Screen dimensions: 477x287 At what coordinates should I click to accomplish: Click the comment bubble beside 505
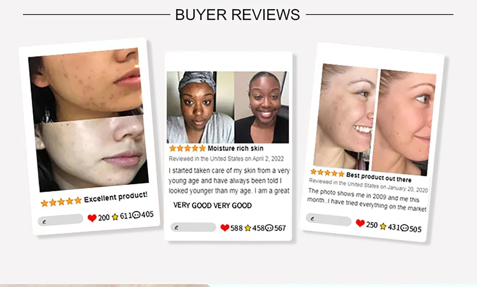[404, 228]
